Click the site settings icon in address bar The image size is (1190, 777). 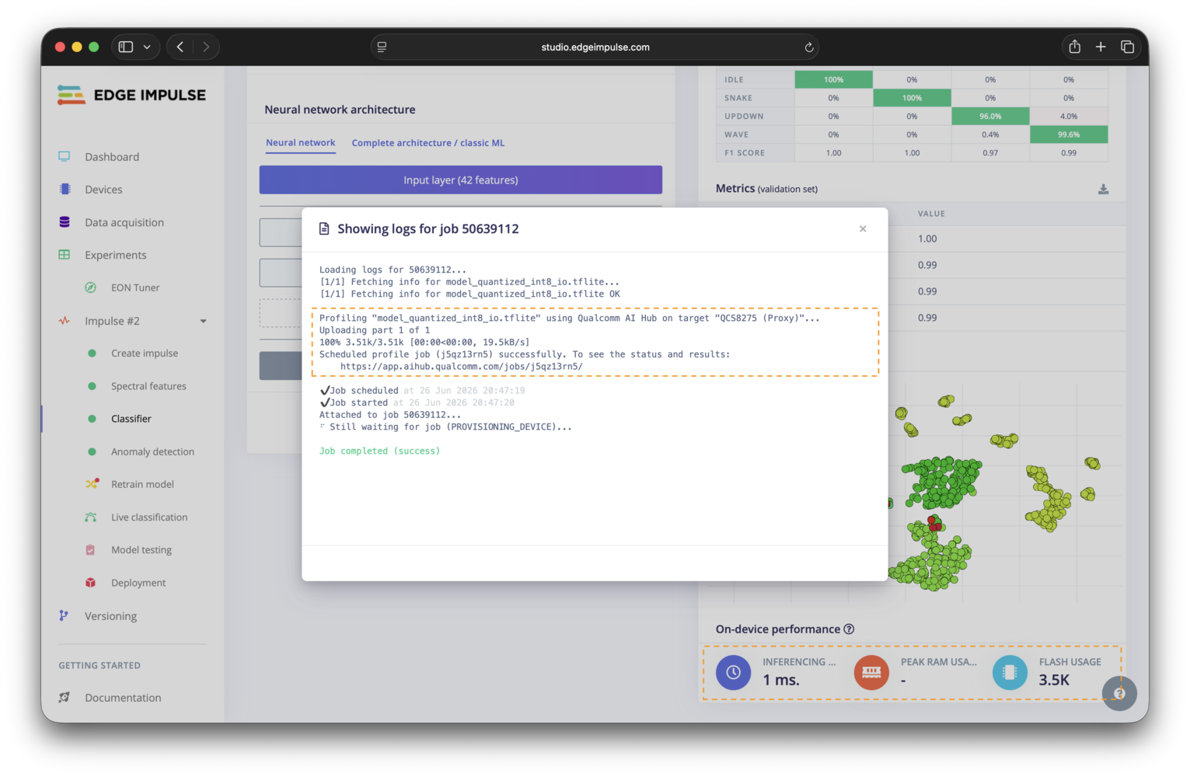point(382,47)
